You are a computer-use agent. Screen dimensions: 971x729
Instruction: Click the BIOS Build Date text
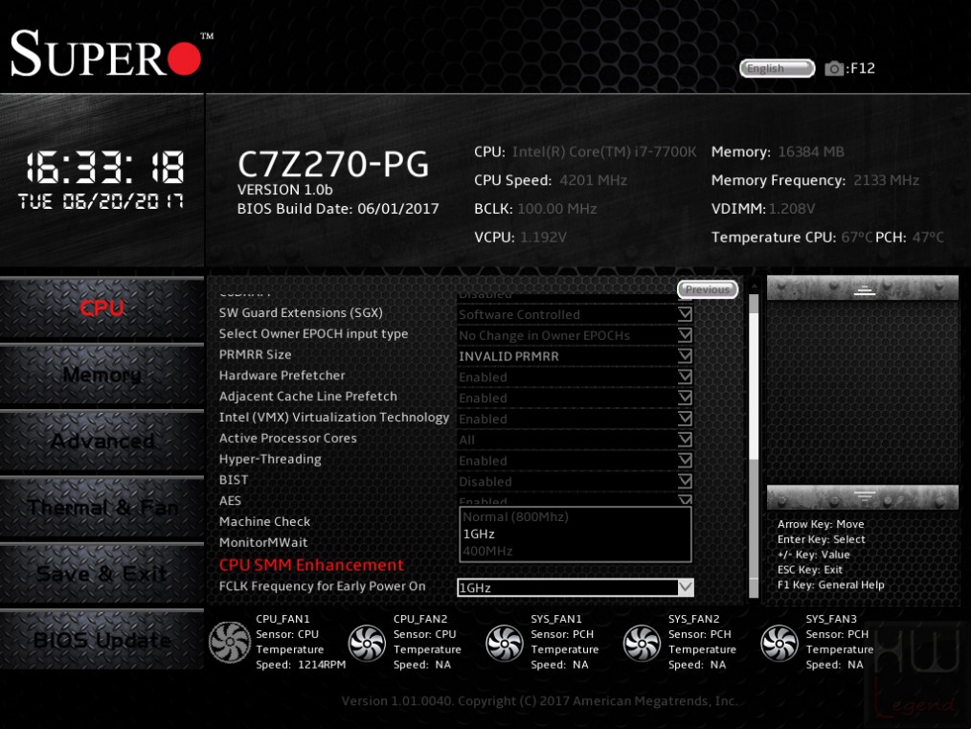338,209
